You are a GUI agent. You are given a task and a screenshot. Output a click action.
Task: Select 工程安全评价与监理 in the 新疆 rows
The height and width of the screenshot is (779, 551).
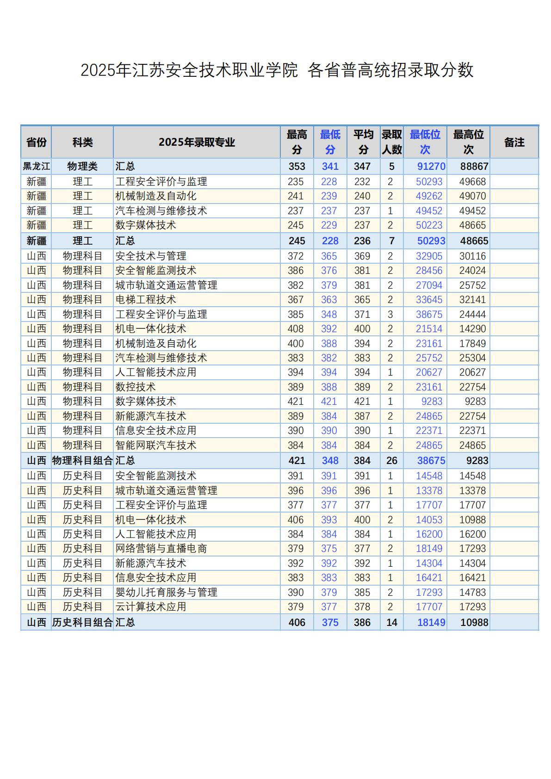[x=161, y=182]
